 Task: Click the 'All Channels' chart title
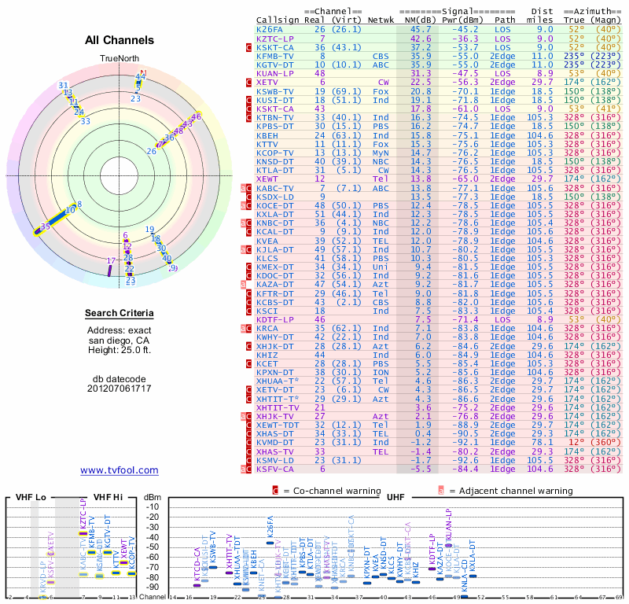pyautogui.click(x=120, y=40)
